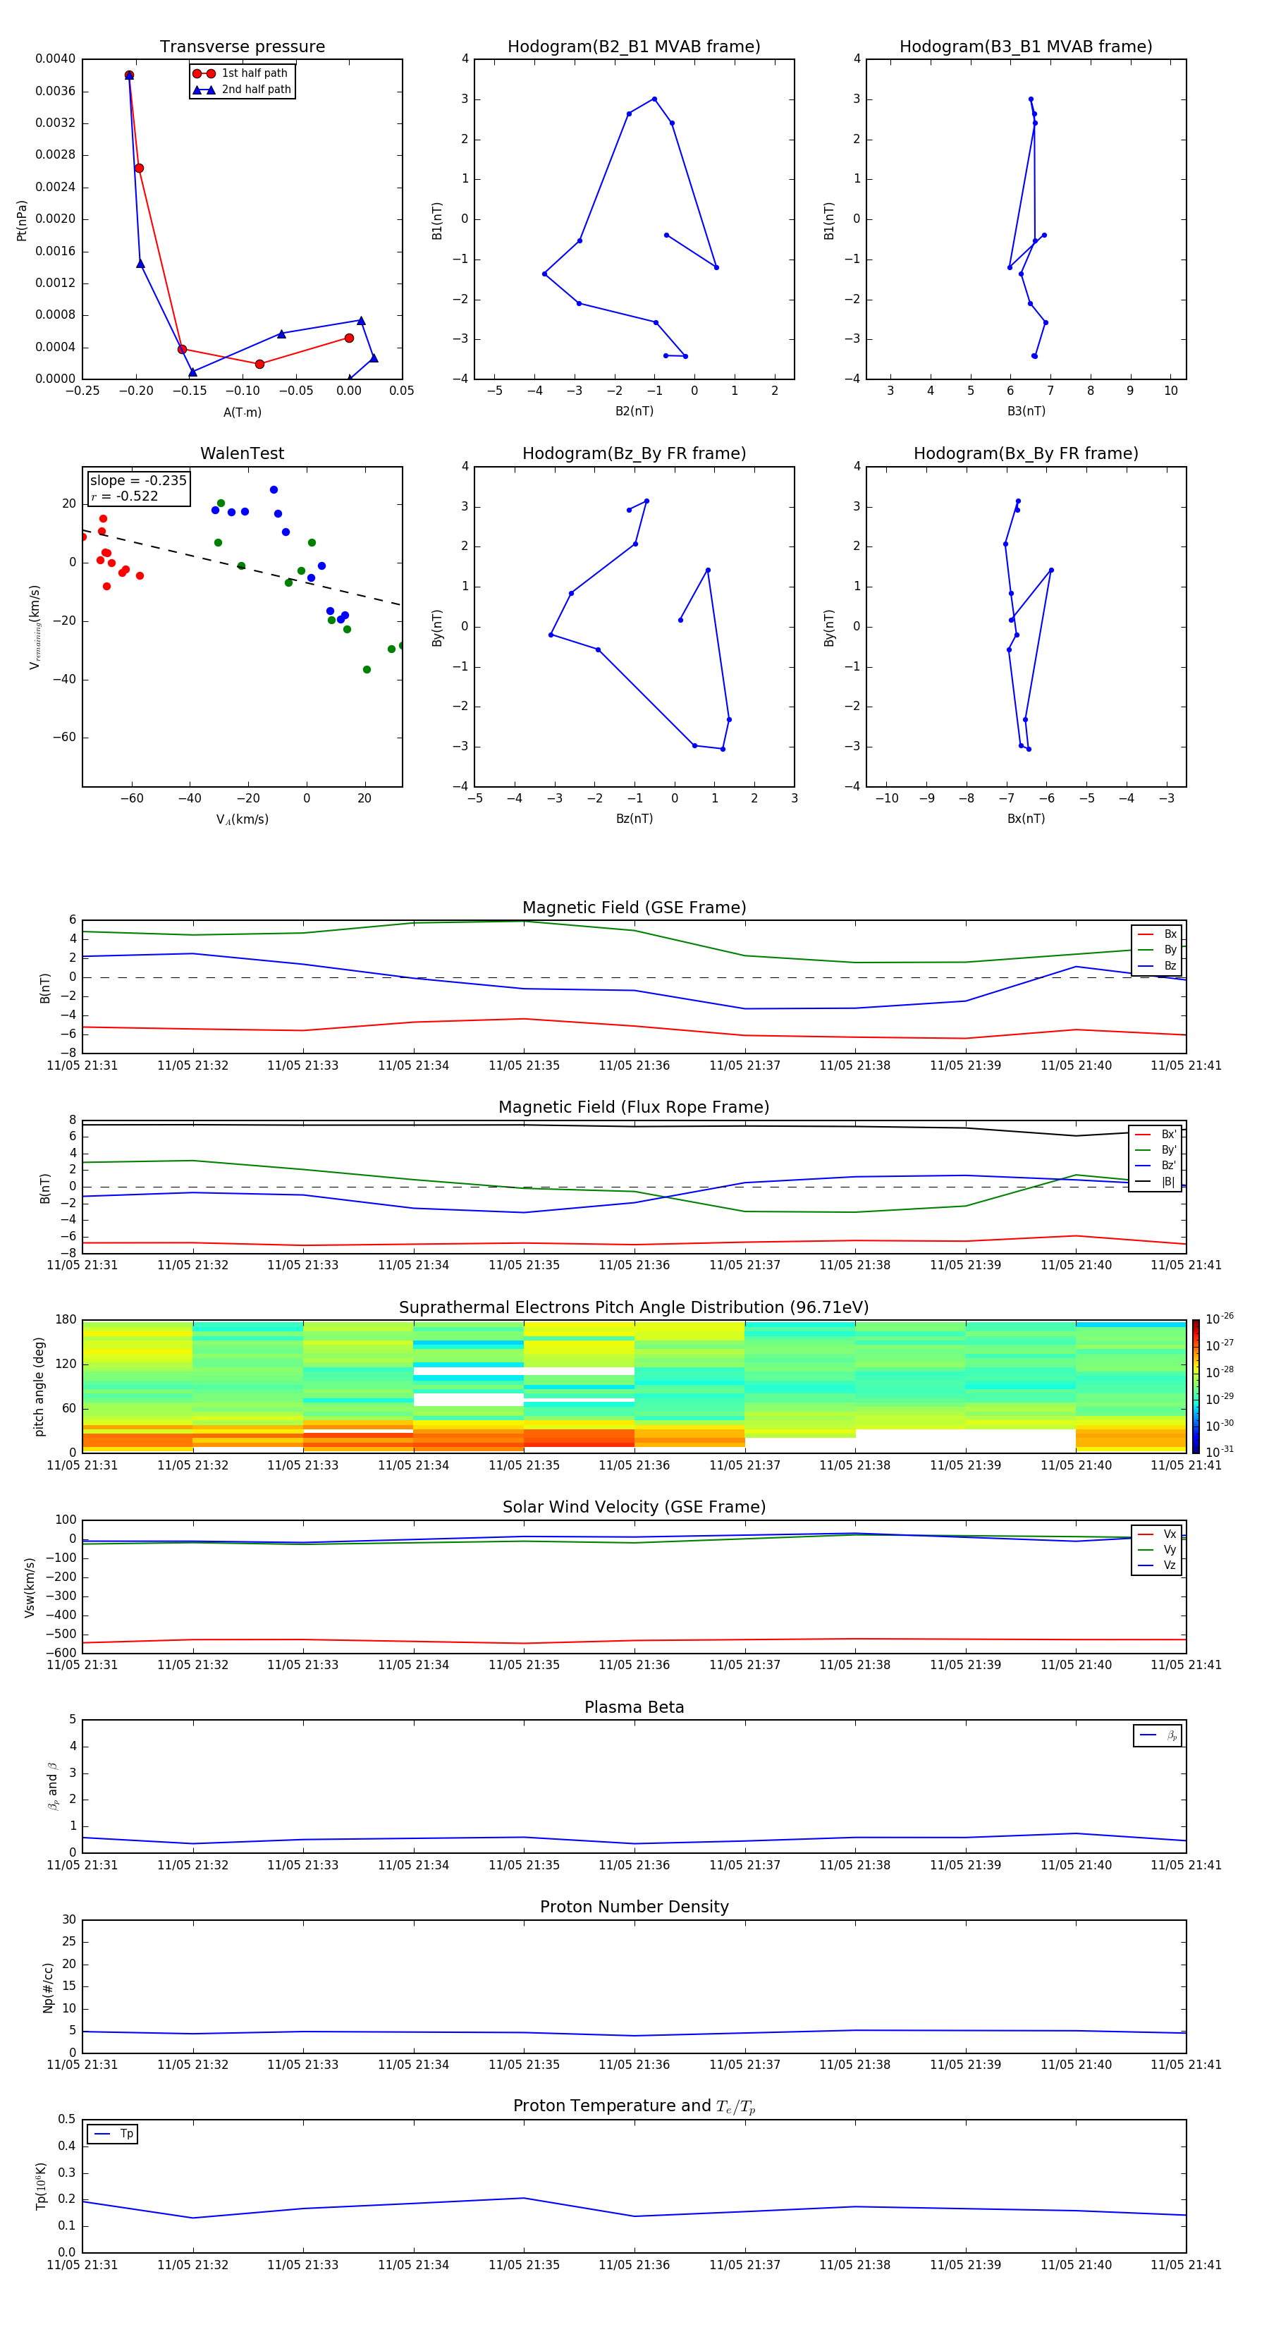
Task: Click the "By'" legend entry in Flux Rope panel
Action: tap(1156, 1150)
